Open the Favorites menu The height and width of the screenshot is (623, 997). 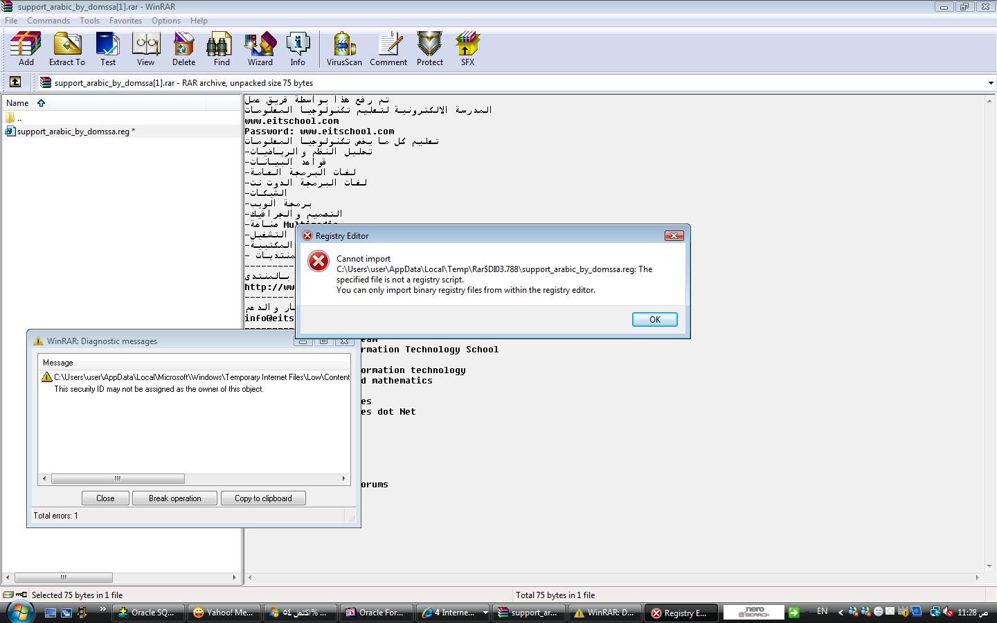point(125,21)
